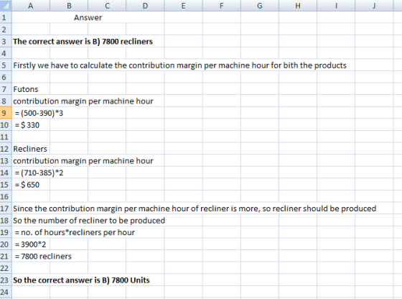
Task: Select column C header
Action: 107,5
